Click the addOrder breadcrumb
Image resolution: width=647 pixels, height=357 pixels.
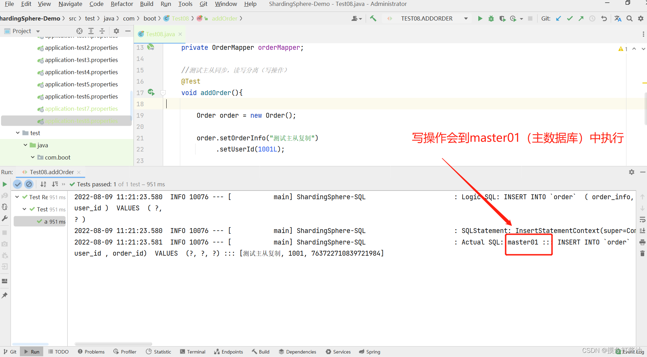coord(224,18)
